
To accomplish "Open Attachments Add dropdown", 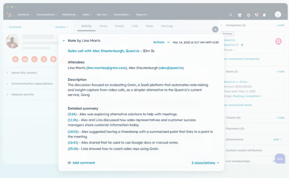I will click(278, 140).
